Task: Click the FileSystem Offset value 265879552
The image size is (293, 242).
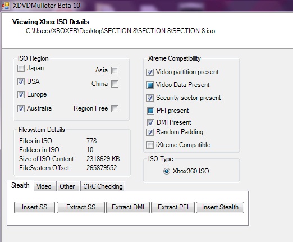Action: [x=102, y=168]
